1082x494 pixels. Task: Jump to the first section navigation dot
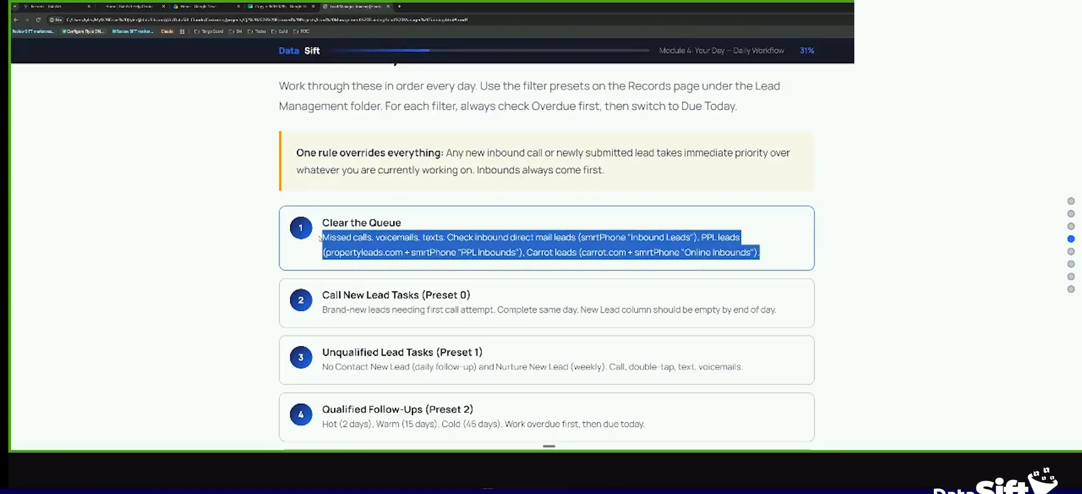(1071, 201)
